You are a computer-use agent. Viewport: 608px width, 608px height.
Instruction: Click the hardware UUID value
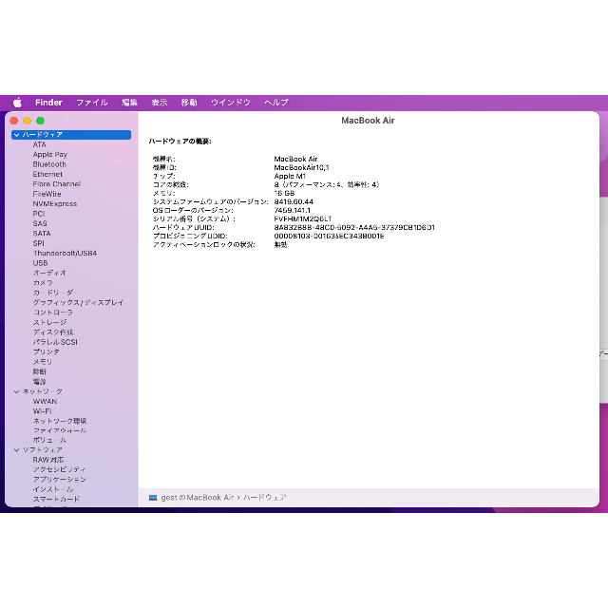coord(354,228)
